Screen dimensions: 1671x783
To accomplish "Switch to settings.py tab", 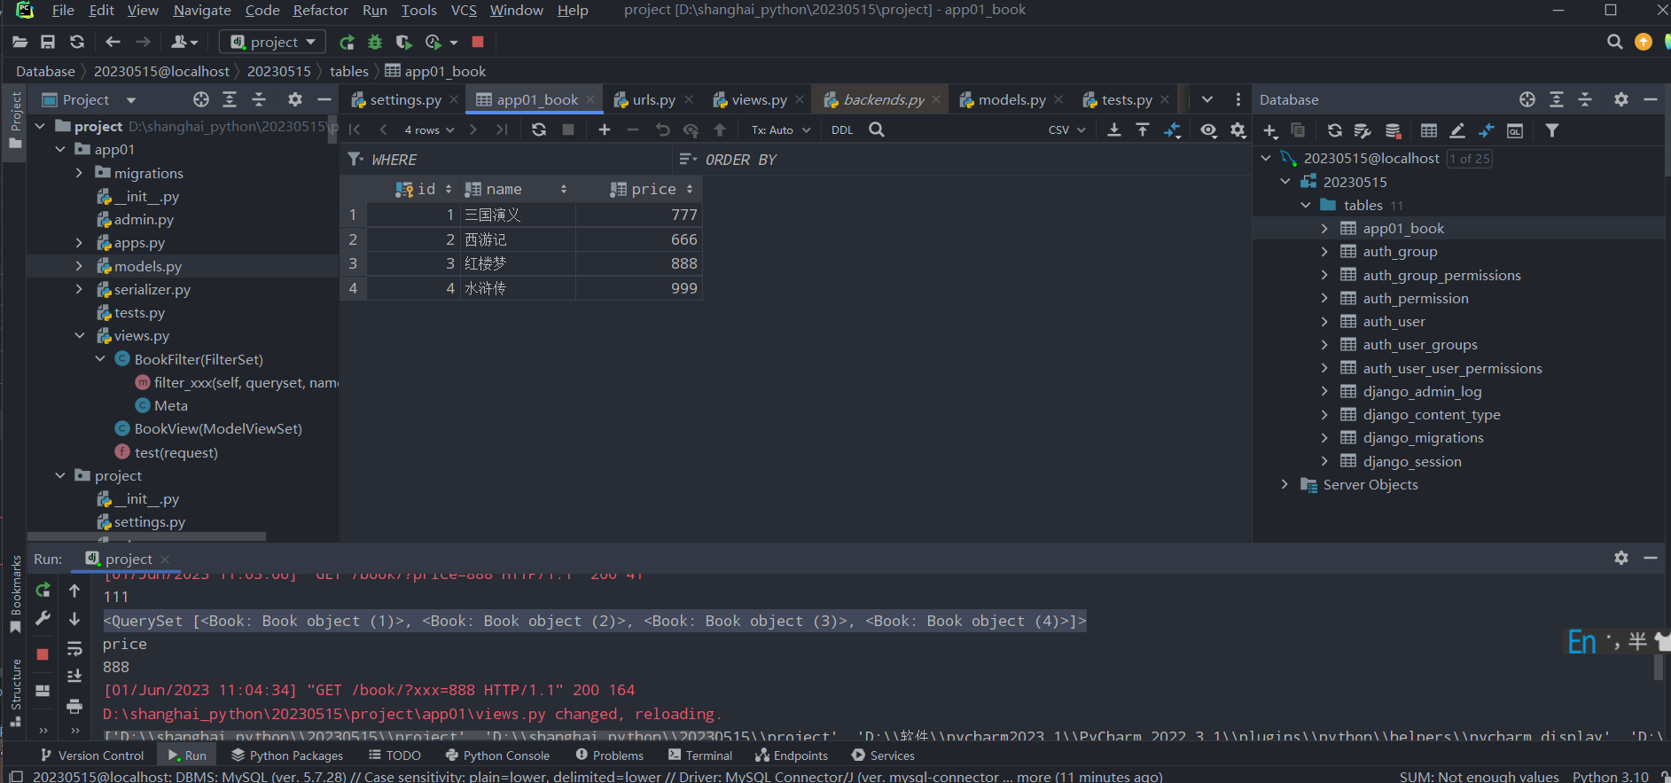I will tap(405, 99).
